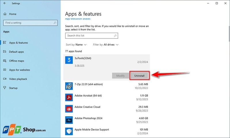The image size is (230, 138).
Task: Click the 9/21/2023 install date
Action: pos(142,122)
